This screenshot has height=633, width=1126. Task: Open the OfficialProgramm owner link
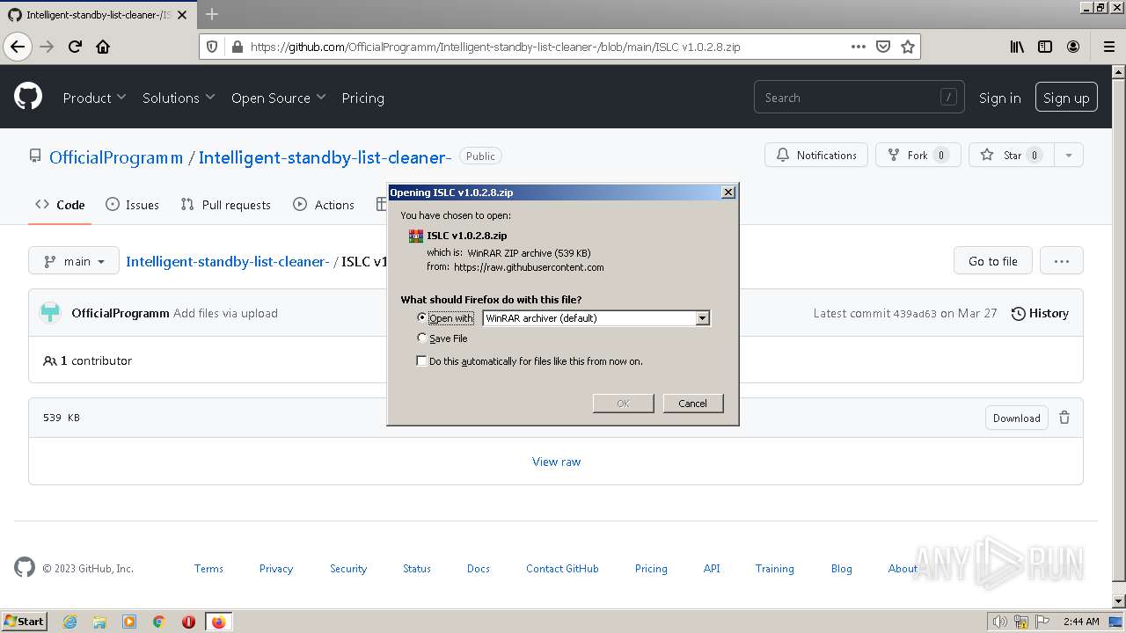(116, 157)
